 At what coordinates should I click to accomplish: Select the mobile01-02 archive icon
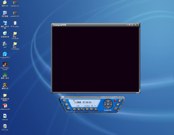15,14
